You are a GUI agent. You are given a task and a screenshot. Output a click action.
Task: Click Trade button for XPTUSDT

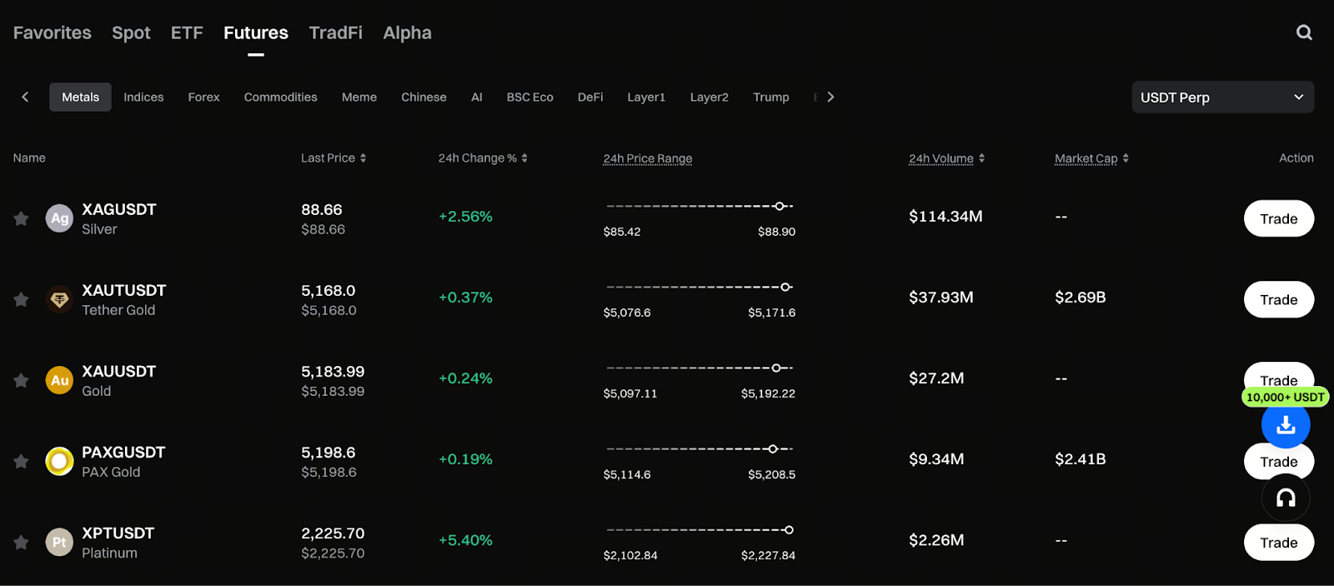[x=1278, y=543]
